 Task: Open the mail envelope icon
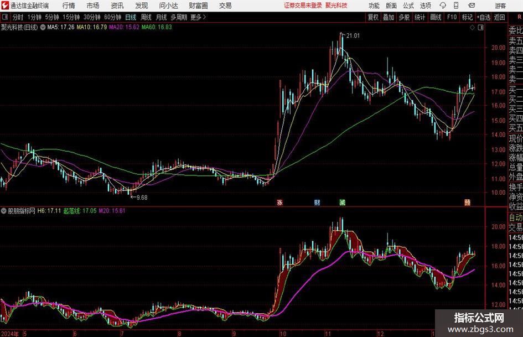click(472, 6)
